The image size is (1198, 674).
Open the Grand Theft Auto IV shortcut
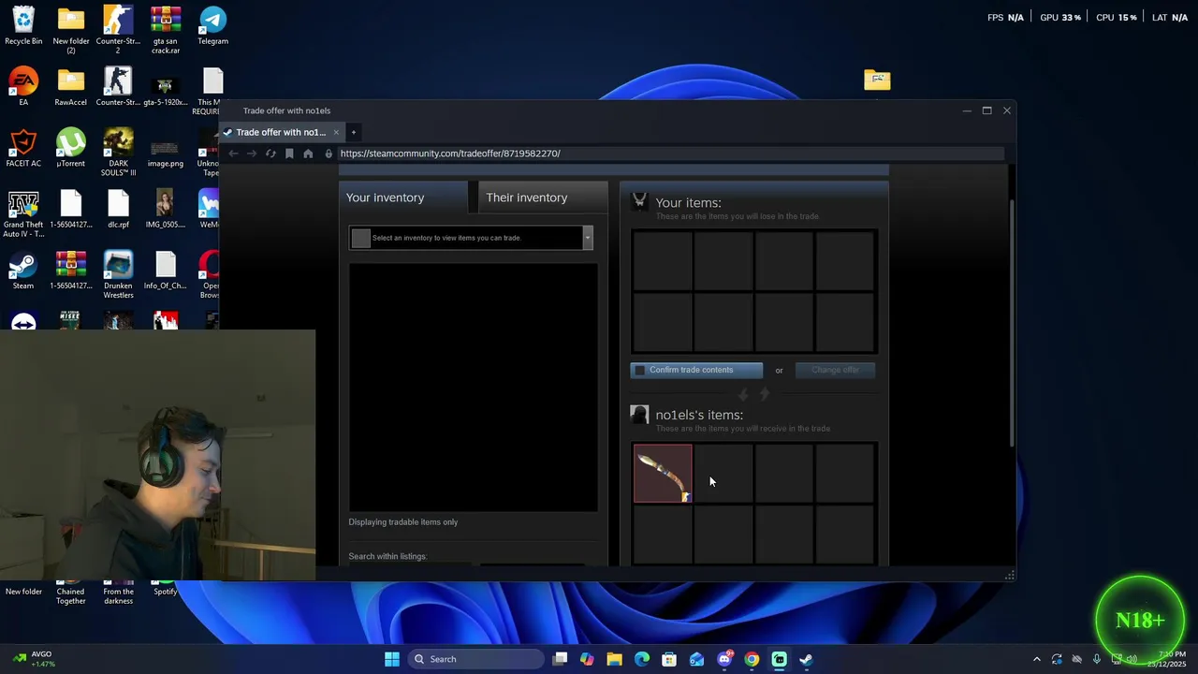tap(23, 214)
